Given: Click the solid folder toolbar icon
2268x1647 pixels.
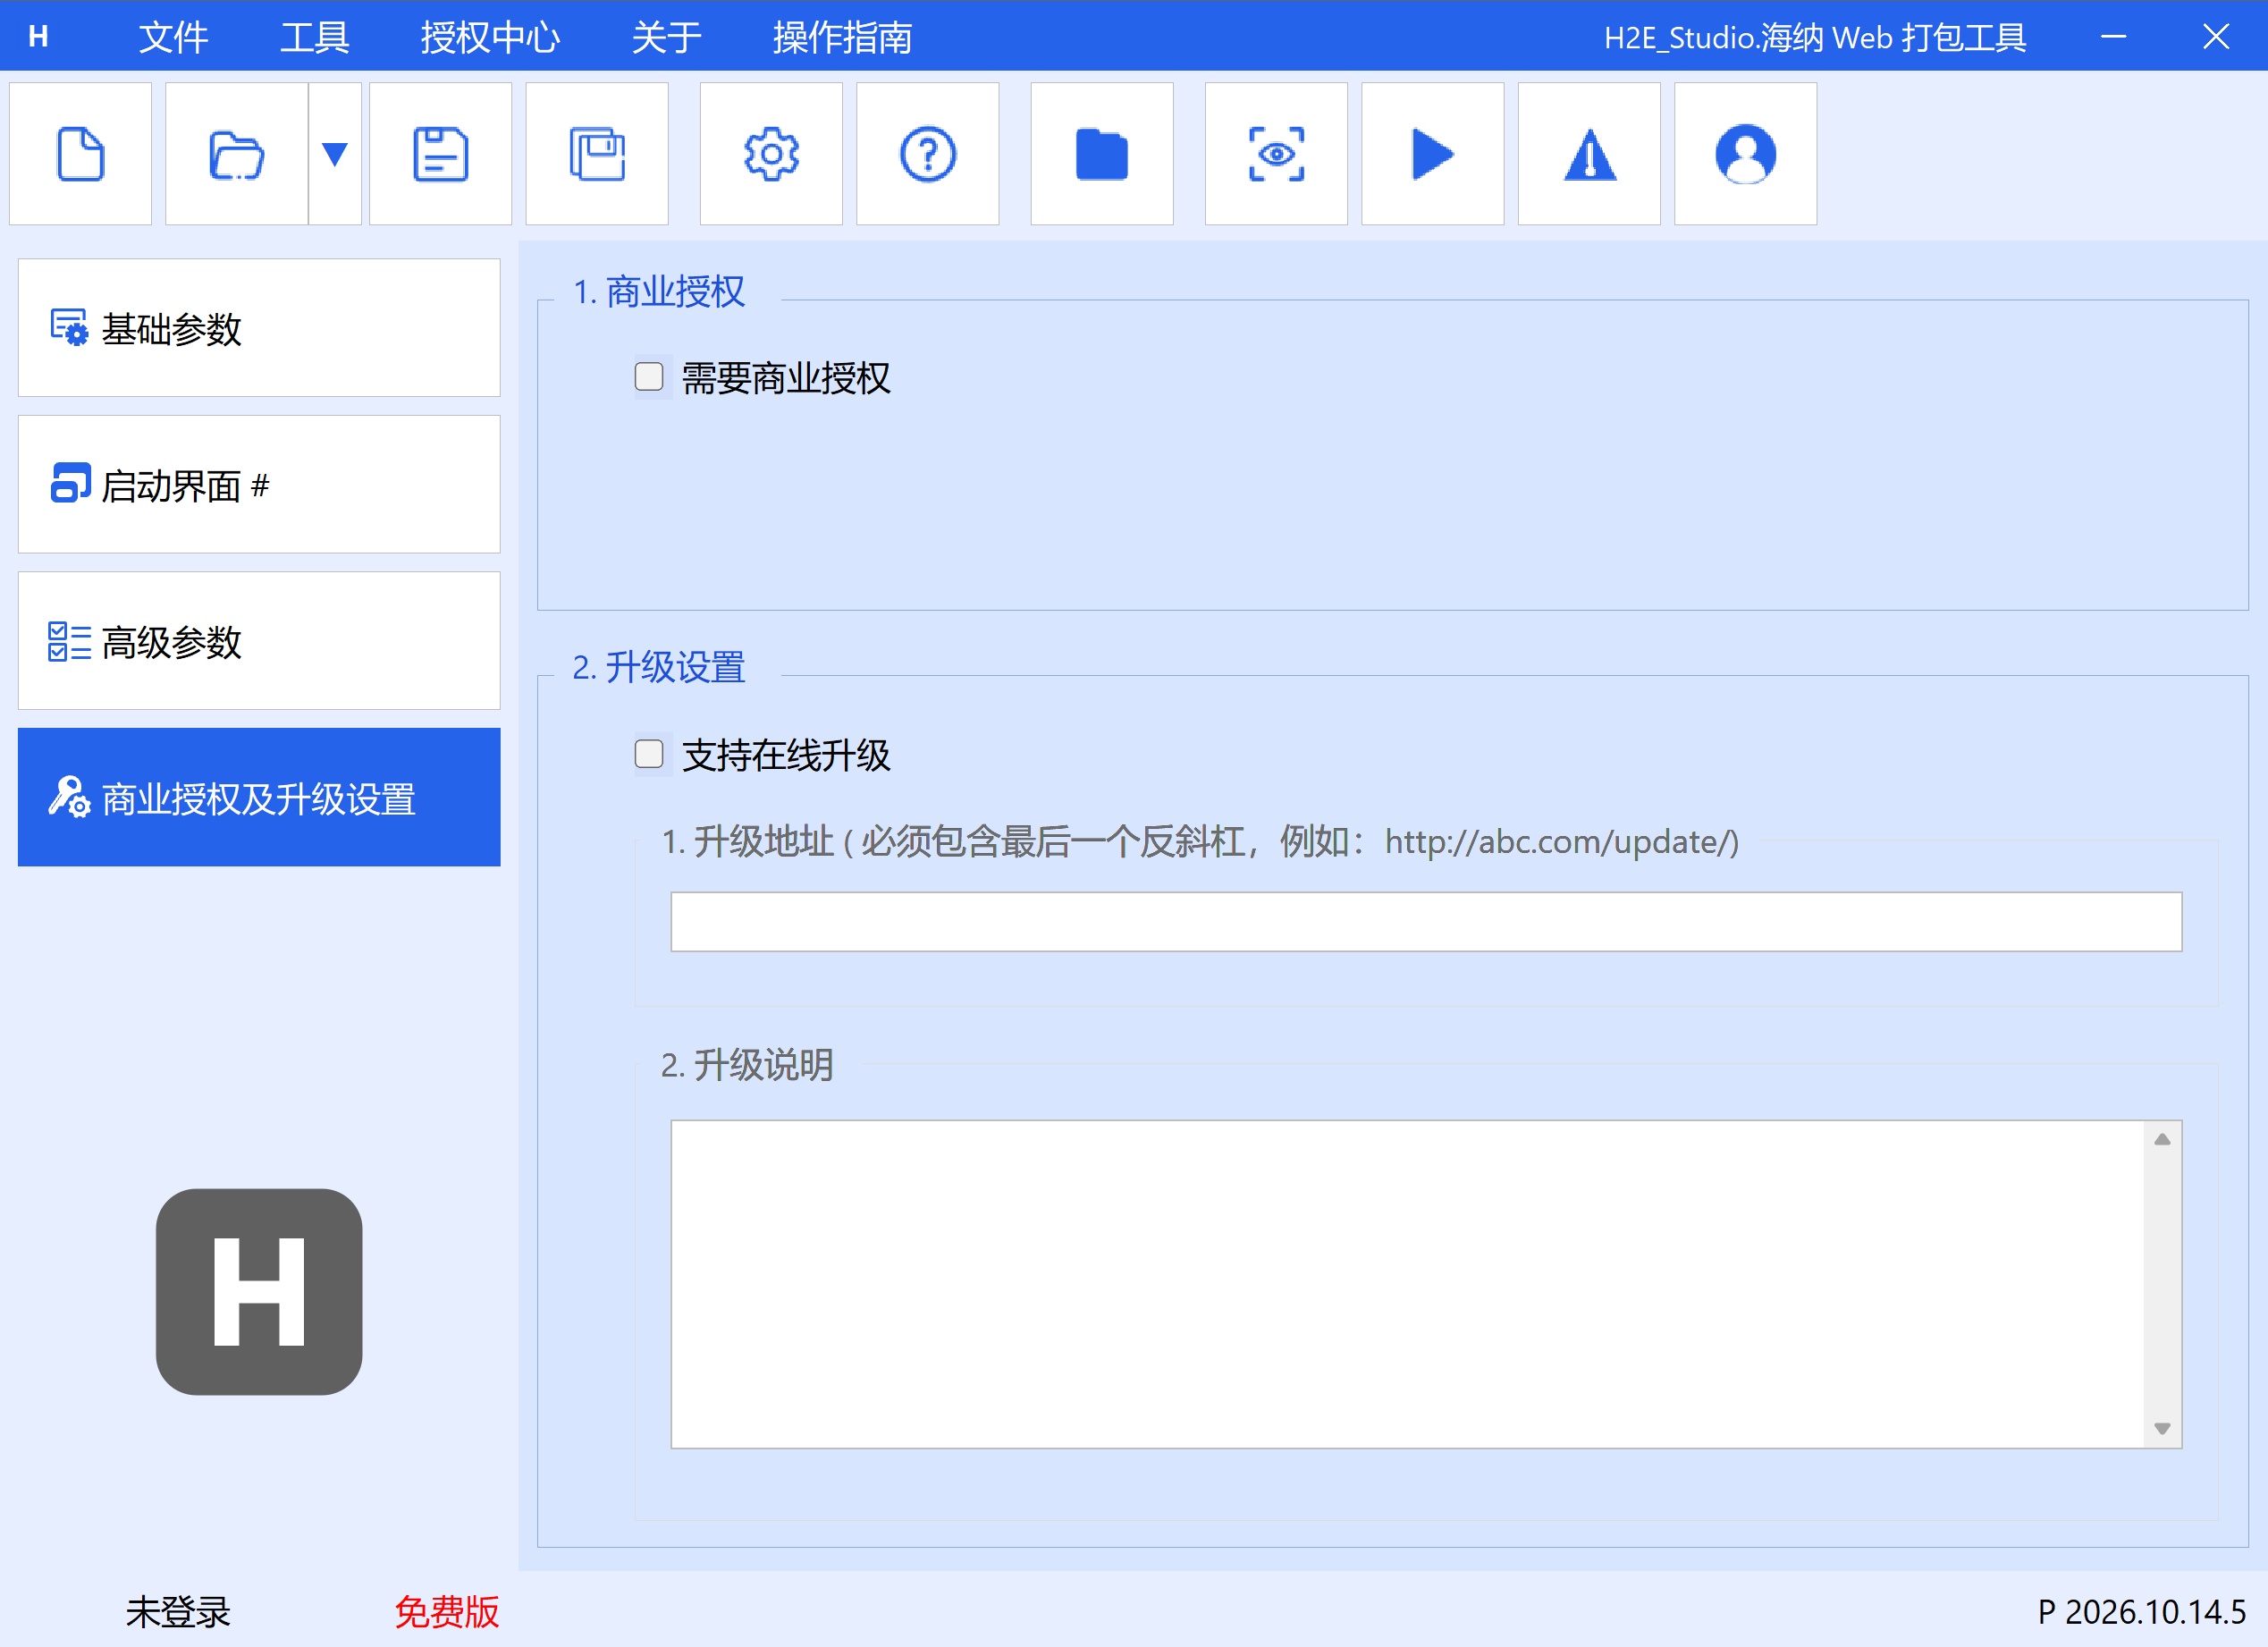Looking at the screenshot, I should [1102, 154].
